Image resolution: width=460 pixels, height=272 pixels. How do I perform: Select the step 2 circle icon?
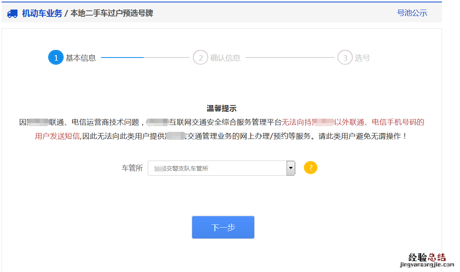[201, 58]
